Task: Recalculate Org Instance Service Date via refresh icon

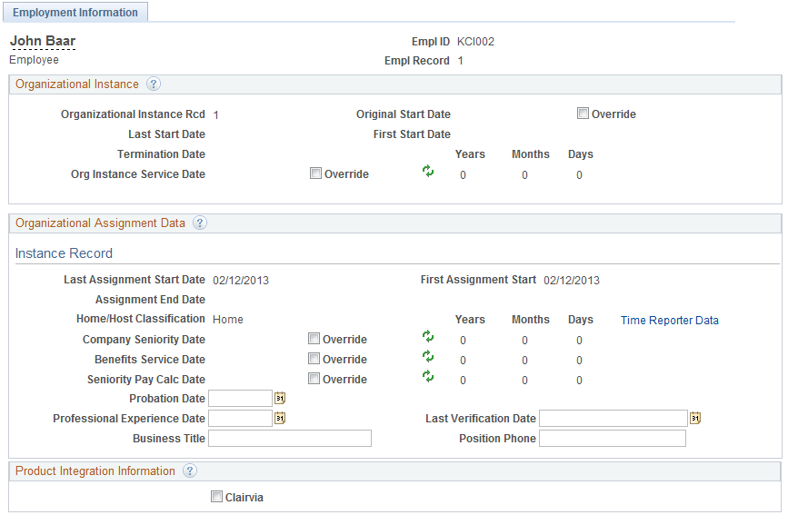Action: click(428, 172)
